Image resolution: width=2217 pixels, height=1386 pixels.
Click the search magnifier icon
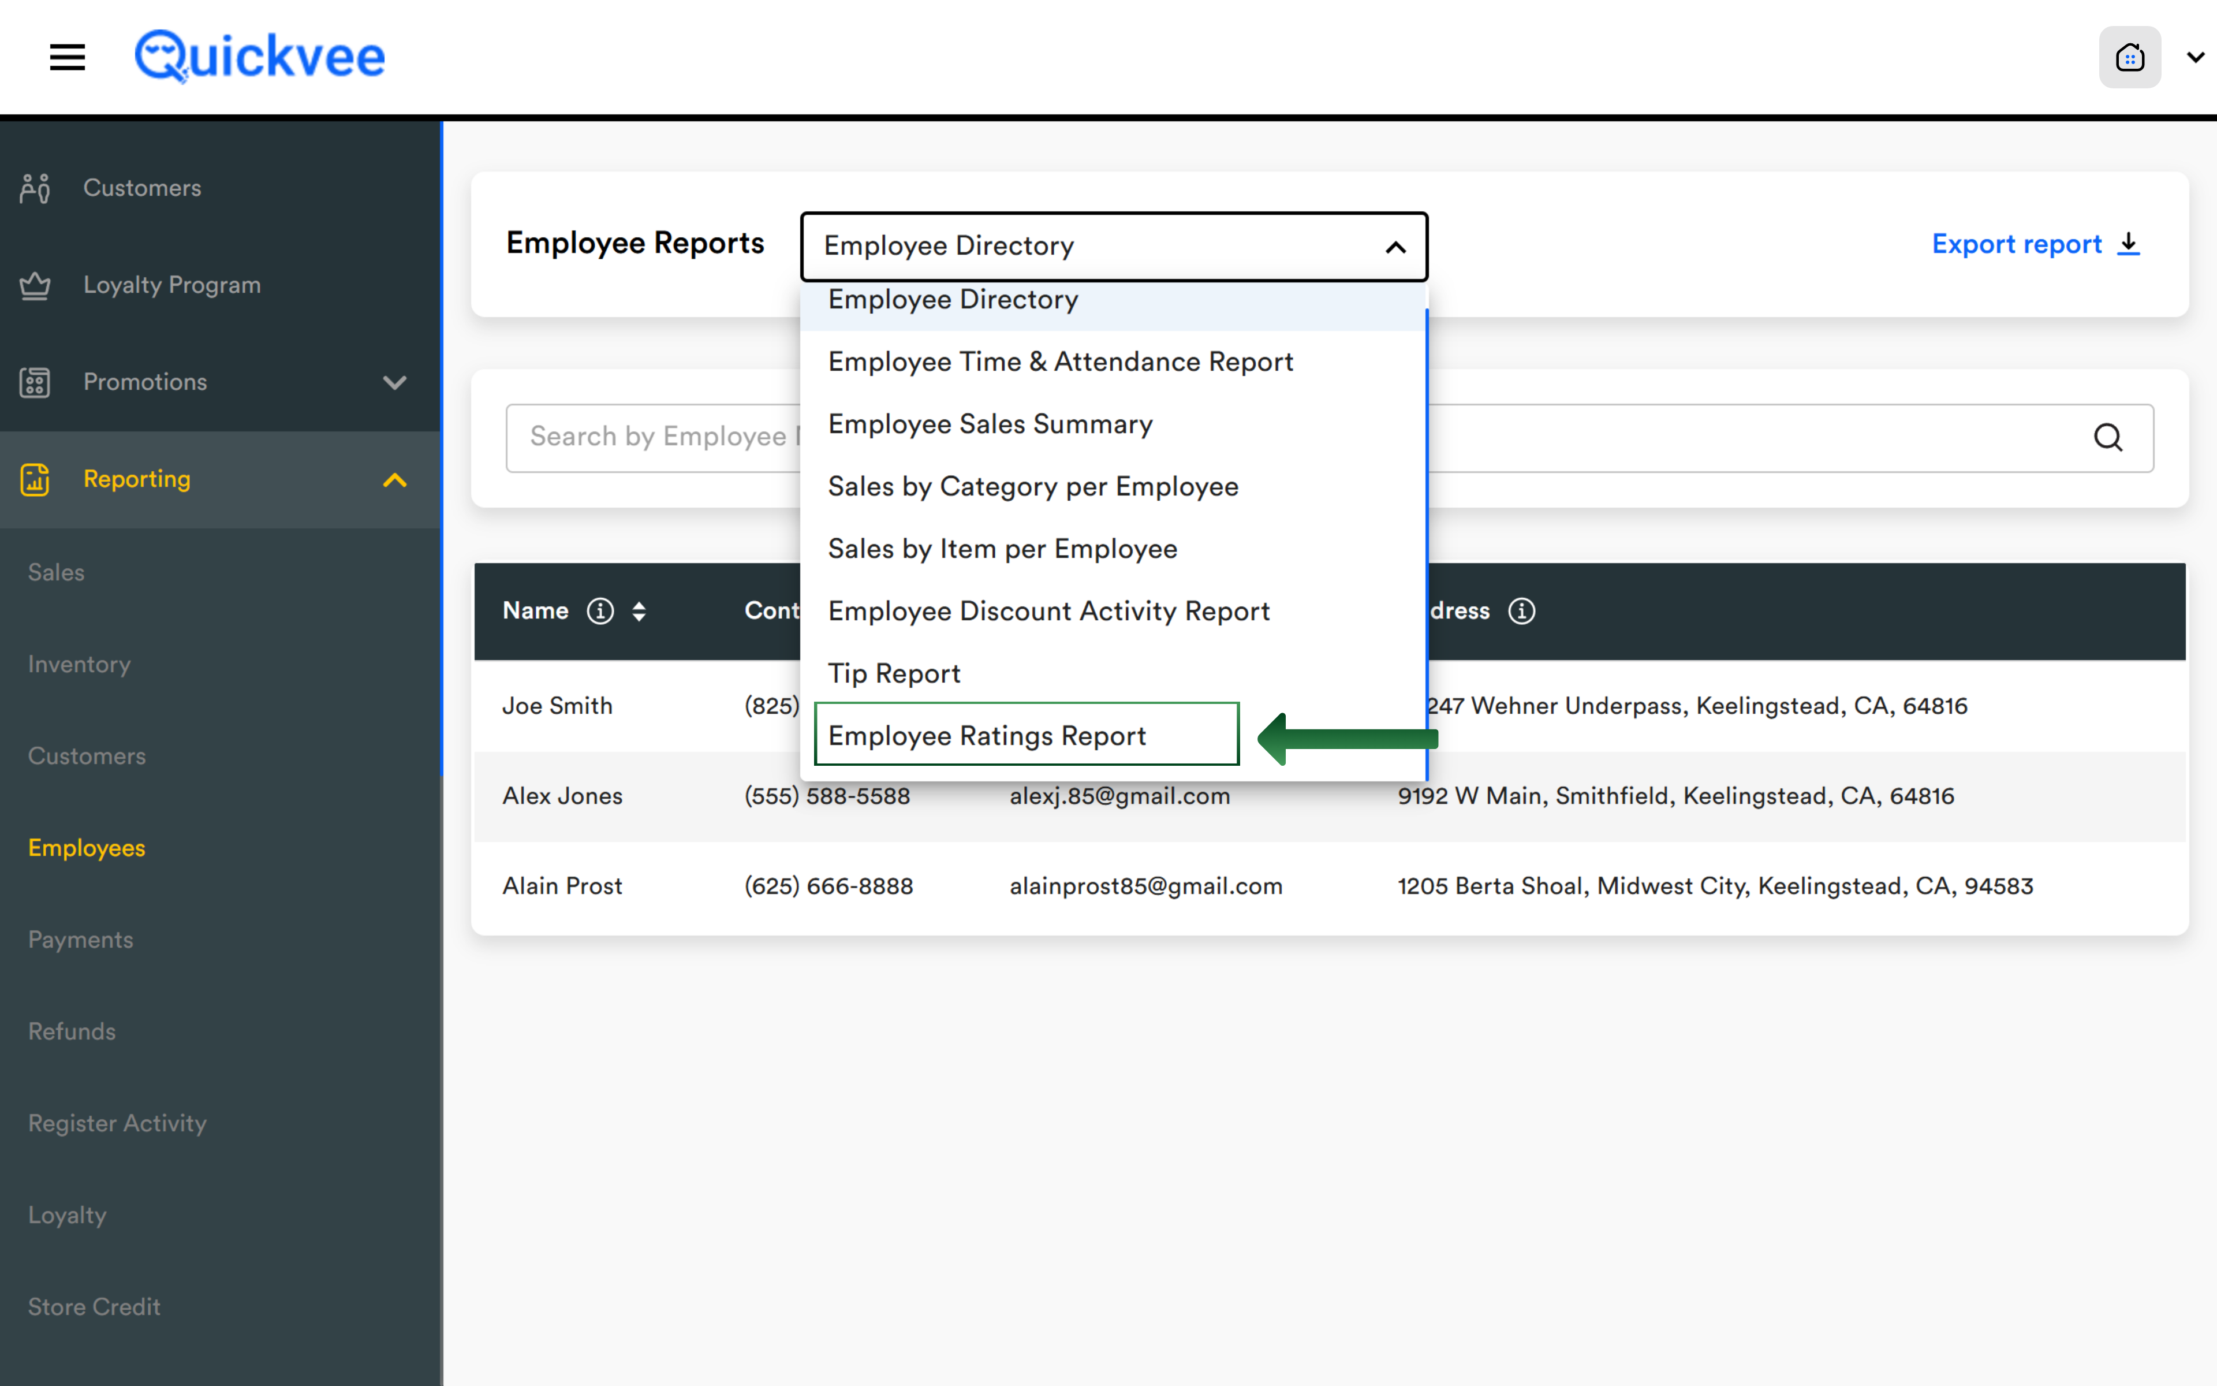click(2107, 437)
